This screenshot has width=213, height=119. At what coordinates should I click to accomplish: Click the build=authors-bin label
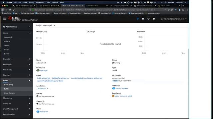tap(44, 78)
